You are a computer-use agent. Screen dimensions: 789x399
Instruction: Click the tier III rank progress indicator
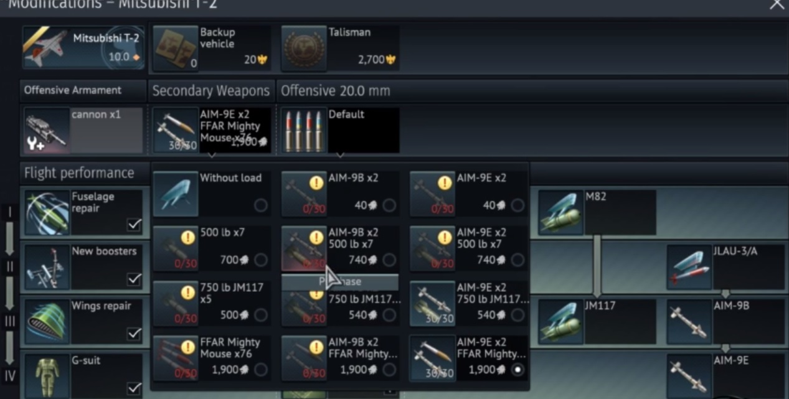(9, 321)
